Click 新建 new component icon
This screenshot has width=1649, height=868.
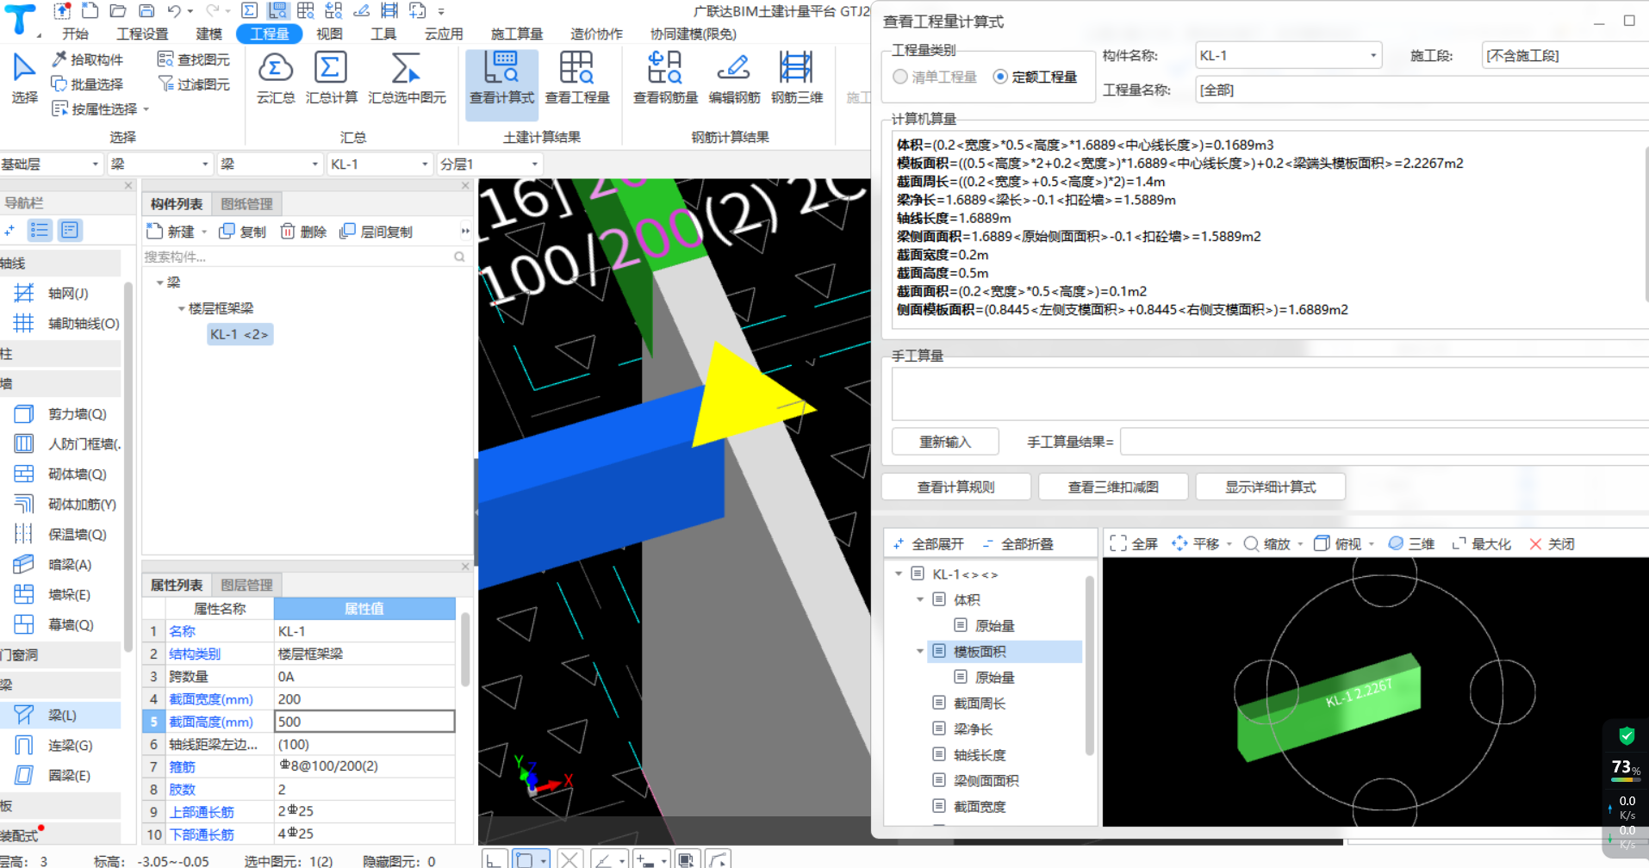tap(171, 232)
